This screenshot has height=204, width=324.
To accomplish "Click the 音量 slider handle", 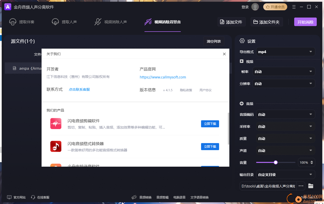I will (x=276, y=162).
